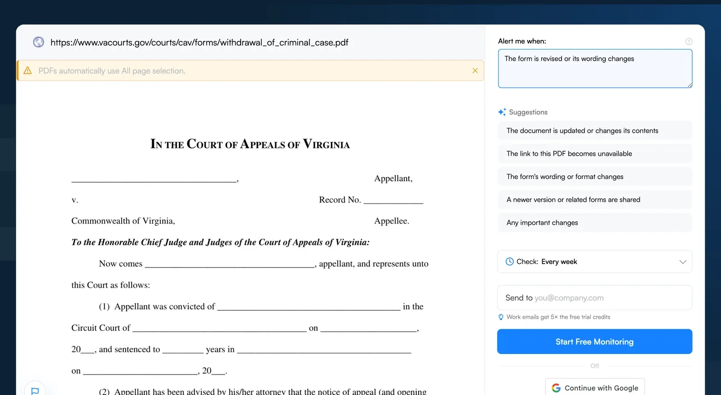The image size is (721, 395).
Task: Click the clock icon in the Check field
Action: click(510, 262)
